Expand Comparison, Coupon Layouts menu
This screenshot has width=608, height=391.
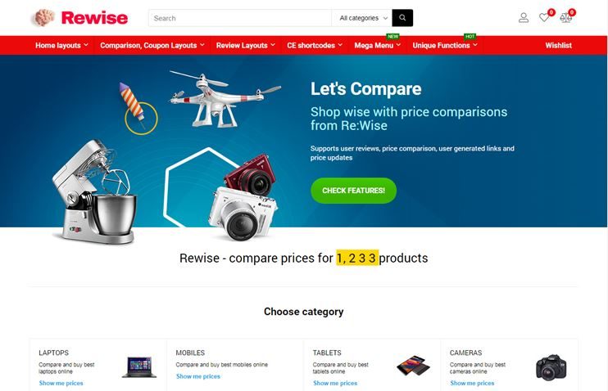click(152, 45)
